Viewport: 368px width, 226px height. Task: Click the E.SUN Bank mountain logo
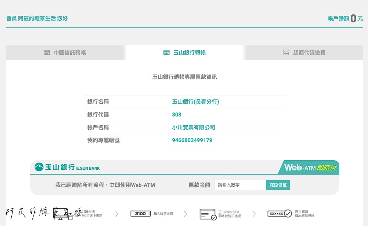click(x=39, y=167)
